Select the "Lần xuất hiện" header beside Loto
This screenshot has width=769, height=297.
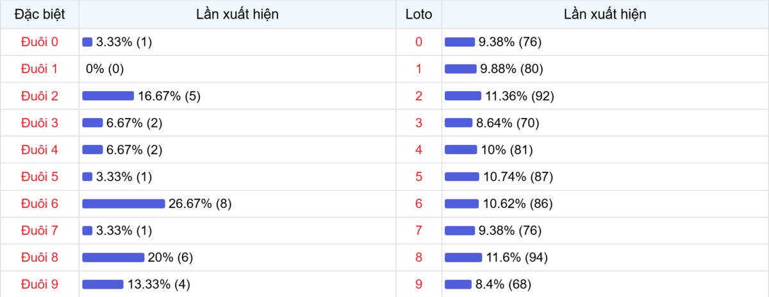[604, 14]
